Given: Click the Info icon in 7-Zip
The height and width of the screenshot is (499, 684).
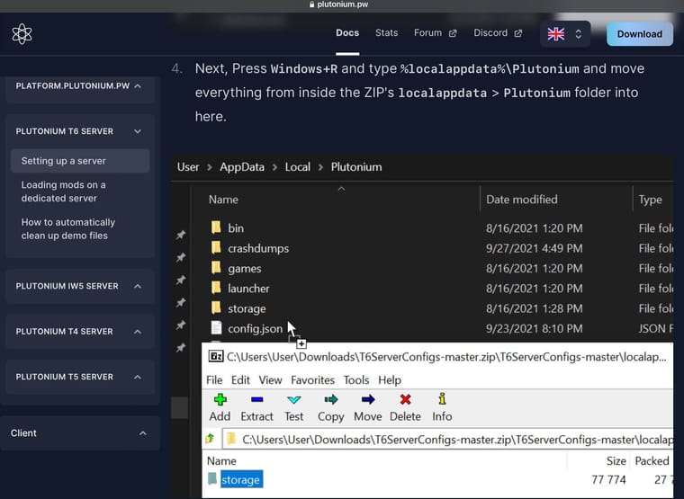Looking at the screenshot, I should 442,399.
